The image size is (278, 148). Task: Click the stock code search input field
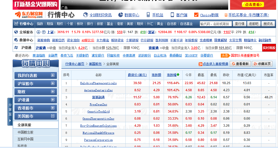coord(216,24)
